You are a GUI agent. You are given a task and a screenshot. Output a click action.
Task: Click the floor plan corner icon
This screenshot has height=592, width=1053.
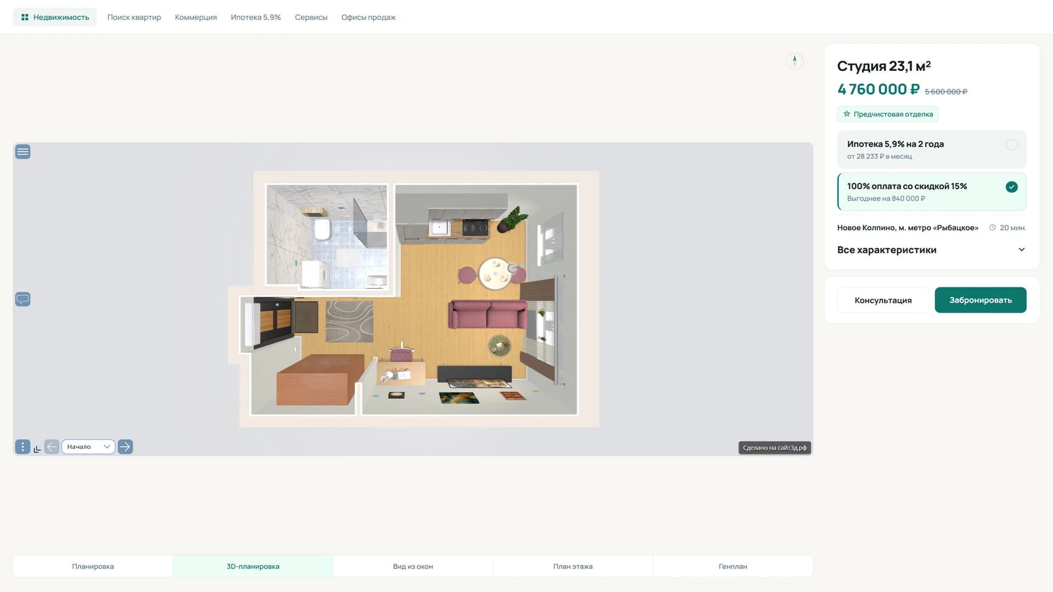pyautogui.click(x=37, y=449)
